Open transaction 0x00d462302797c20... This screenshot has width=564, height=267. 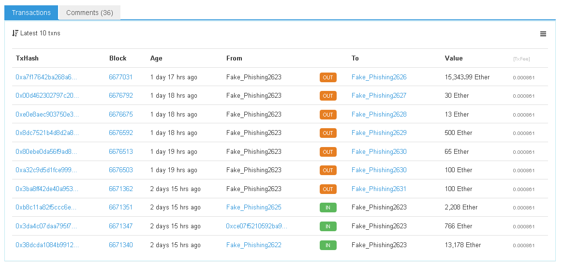[47, 96]
